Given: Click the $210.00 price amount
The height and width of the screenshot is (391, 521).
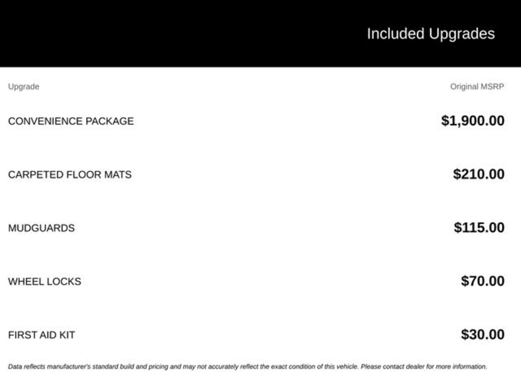Looking at the screenshot, I should pos(479,174).
